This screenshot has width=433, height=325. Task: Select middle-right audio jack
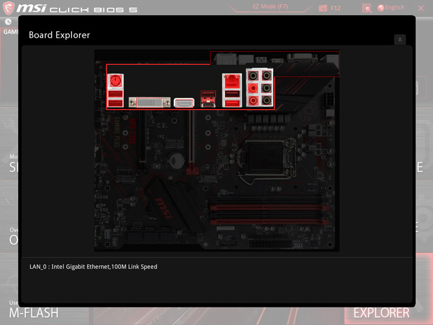[266, 88]
